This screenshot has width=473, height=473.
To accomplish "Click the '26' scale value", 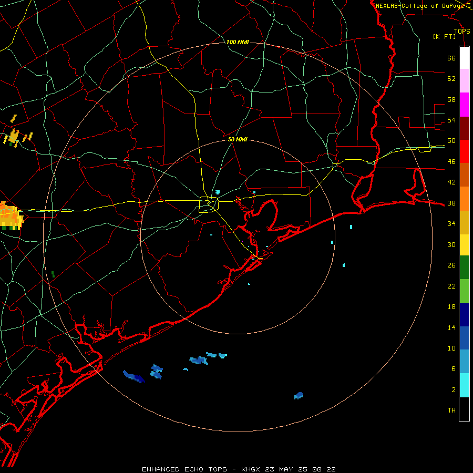I will [451, 265].
